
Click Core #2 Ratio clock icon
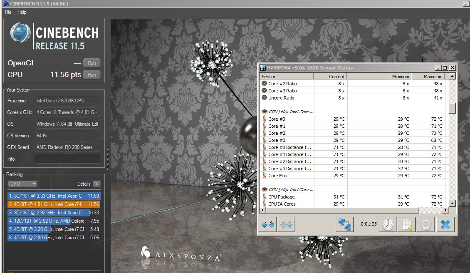coord(264,83)
